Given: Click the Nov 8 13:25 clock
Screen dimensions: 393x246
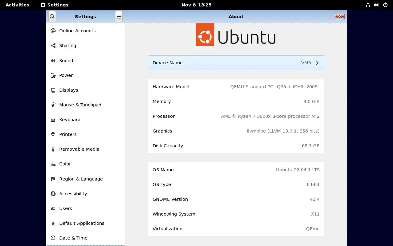Looking at the screenshot, I should [x=196, y=5].
